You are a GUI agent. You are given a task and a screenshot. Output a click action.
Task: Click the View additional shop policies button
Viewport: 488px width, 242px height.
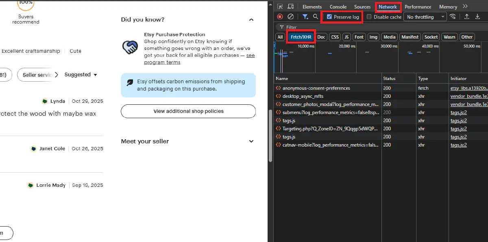click(188, 111)
